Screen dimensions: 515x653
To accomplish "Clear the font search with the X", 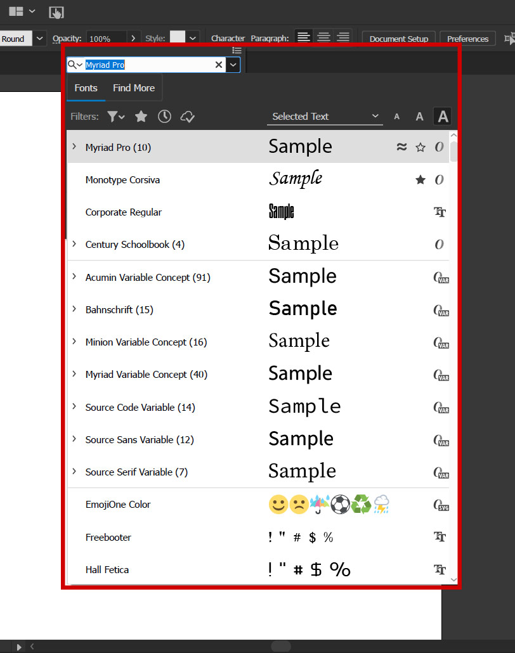I will (218, 65).
